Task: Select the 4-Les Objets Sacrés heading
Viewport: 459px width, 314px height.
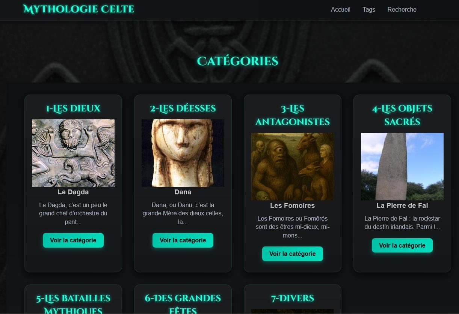Action: [x=402, y=115]
